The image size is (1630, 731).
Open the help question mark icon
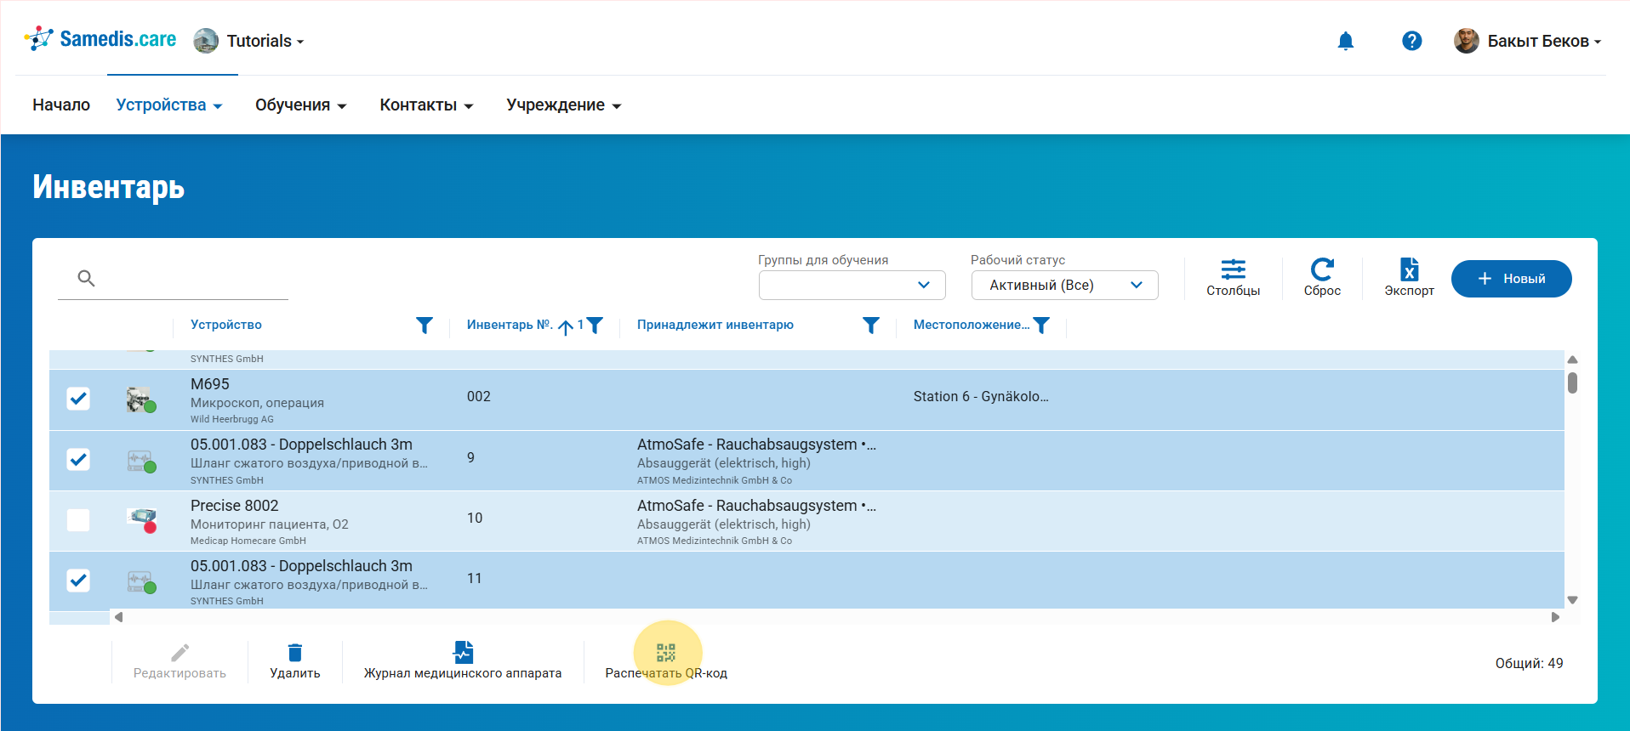[1411, 41]
